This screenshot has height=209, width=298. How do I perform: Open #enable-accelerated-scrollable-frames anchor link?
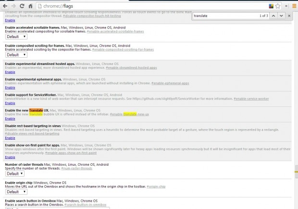click(x=115, y=31)
